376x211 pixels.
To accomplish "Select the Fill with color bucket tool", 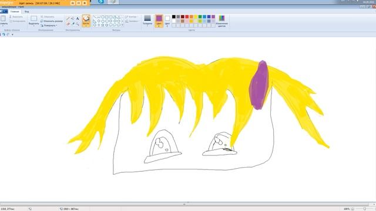I will pyautogui.click(x=73, y=19).
